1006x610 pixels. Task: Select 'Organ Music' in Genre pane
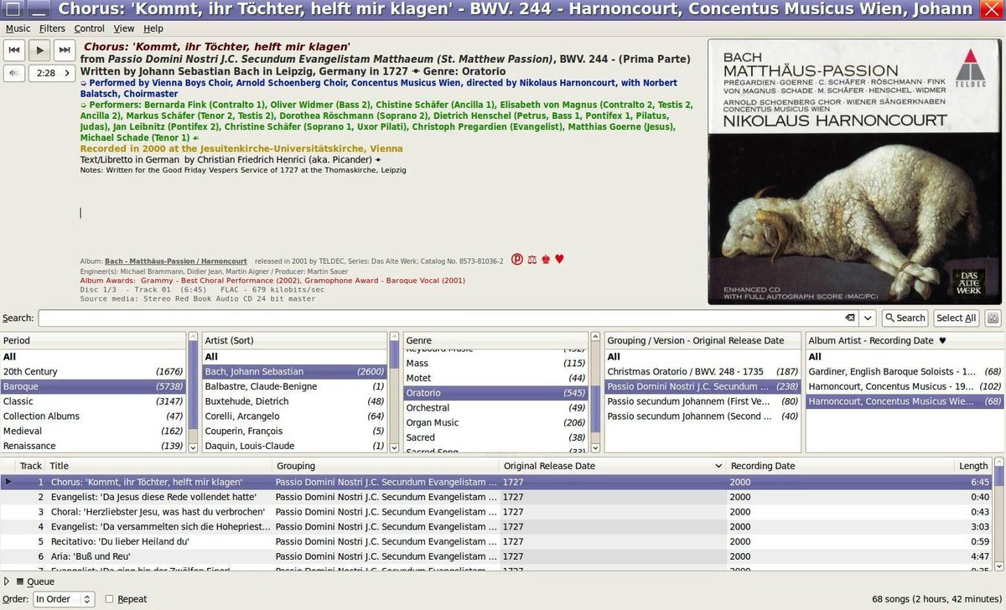[x=496, y=423]
